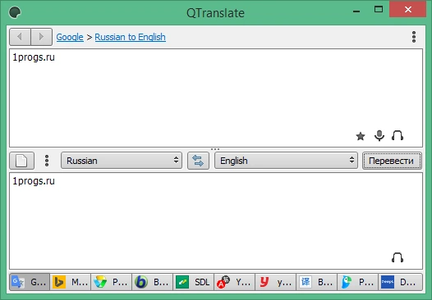This screenshot has height=300, width=432.
Task: Select the SDL service tab
Action: click(x=193, y=282)
